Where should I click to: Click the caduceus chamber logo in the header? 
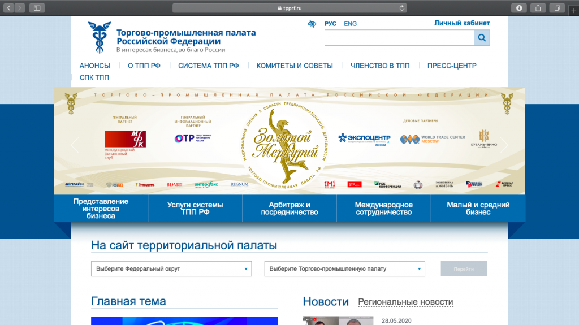99,37
